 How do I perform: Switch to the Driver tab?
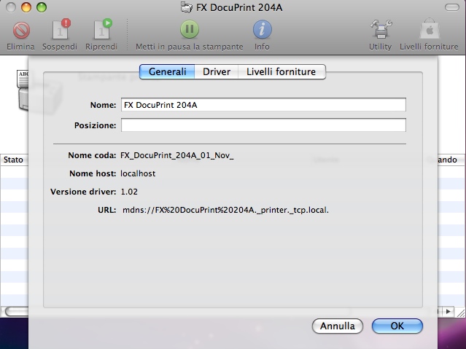(x=217, y=71)
